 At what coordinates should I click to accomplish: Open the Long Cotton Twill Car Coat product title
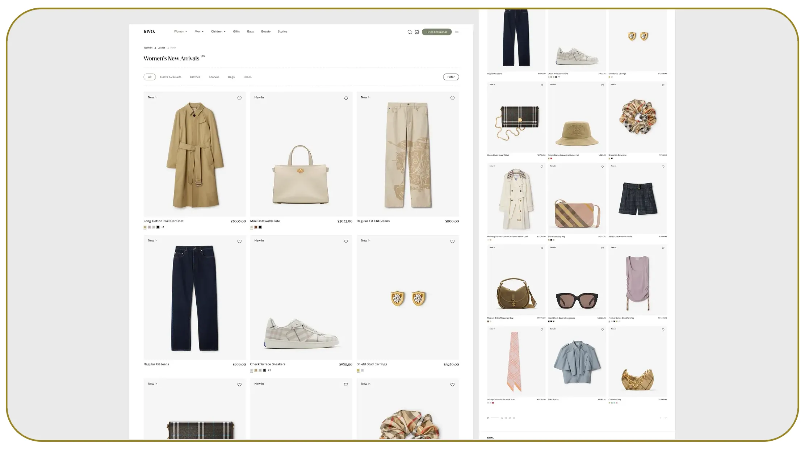(163, 221)
